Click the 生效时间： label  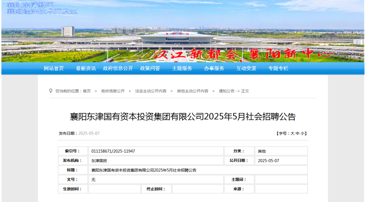click(x=73, y=189)
